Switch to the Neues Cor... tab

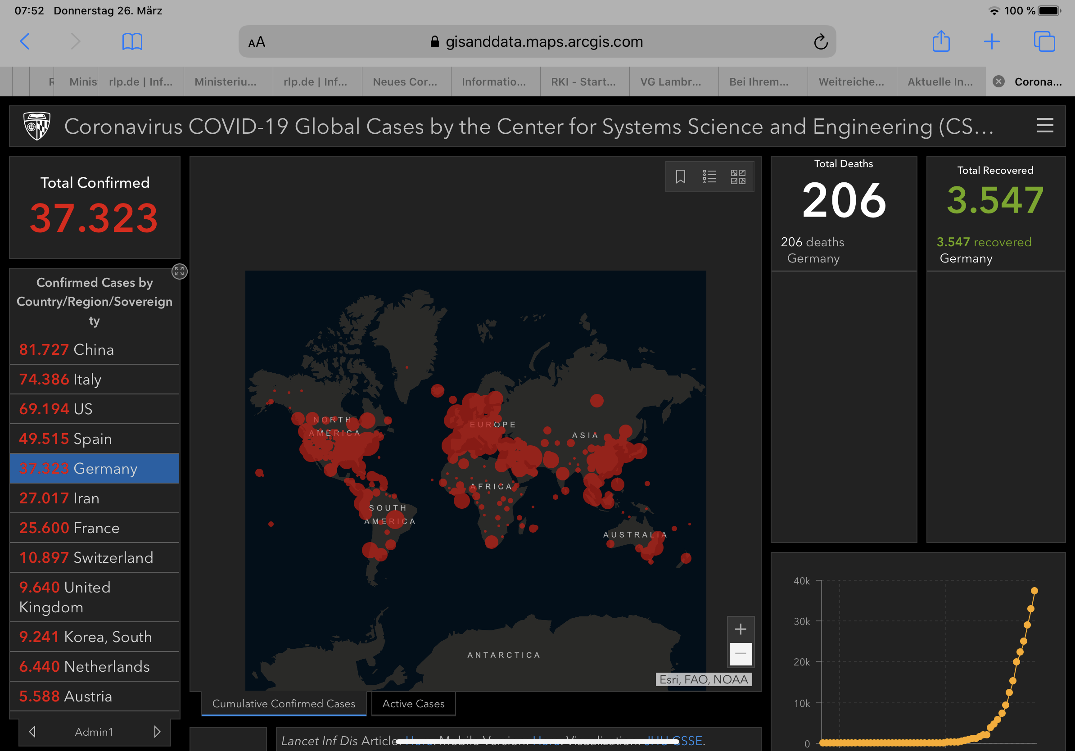(x=406, y=81)
